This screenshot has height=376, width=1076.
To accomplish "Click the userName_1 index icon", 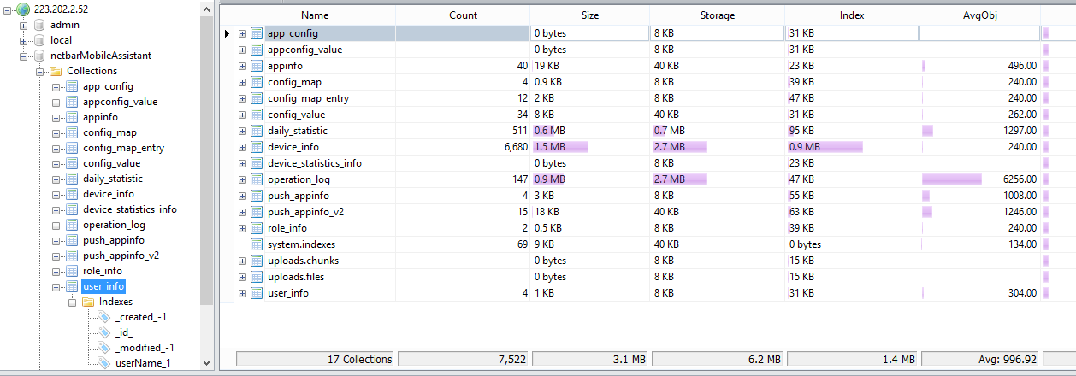I will point(104,363).
